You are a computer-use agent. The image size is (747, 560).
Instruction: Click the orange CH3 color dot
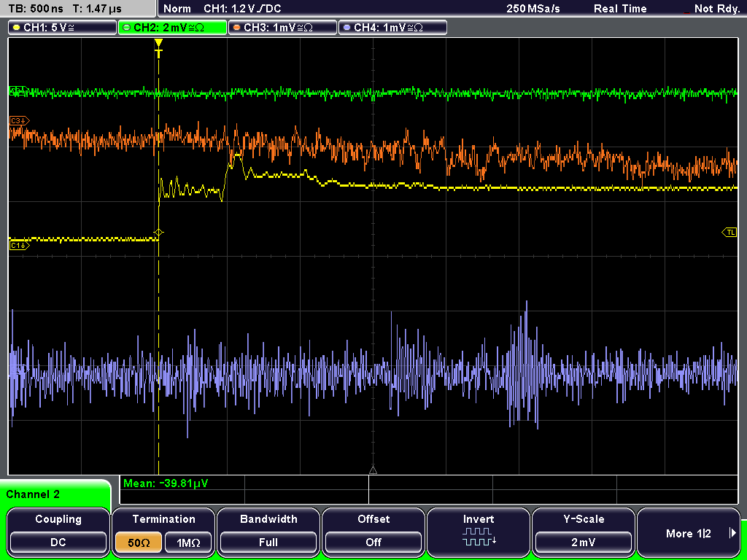(237, 28)
